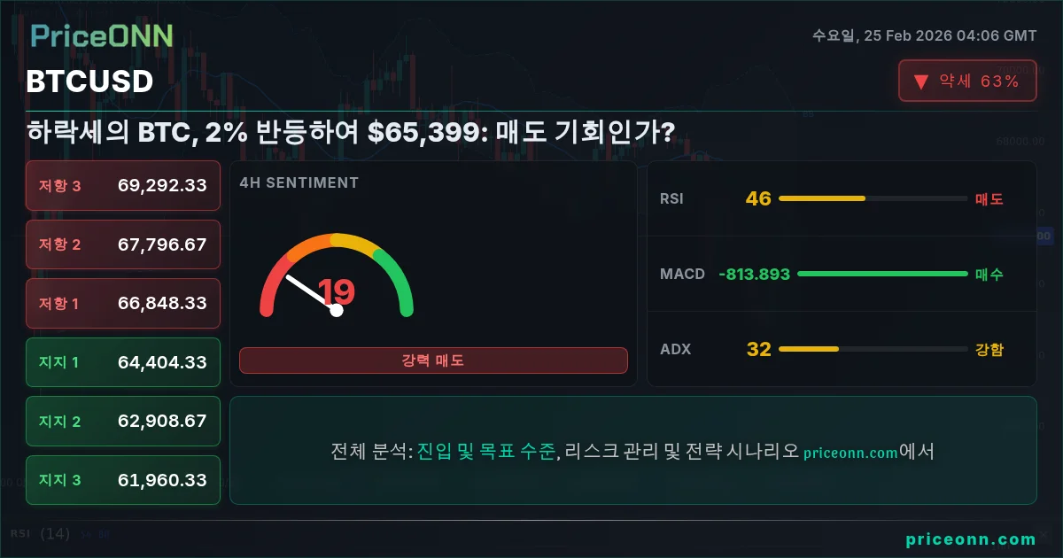Select the 저항 1 level 66,848.33

point(123,303)
